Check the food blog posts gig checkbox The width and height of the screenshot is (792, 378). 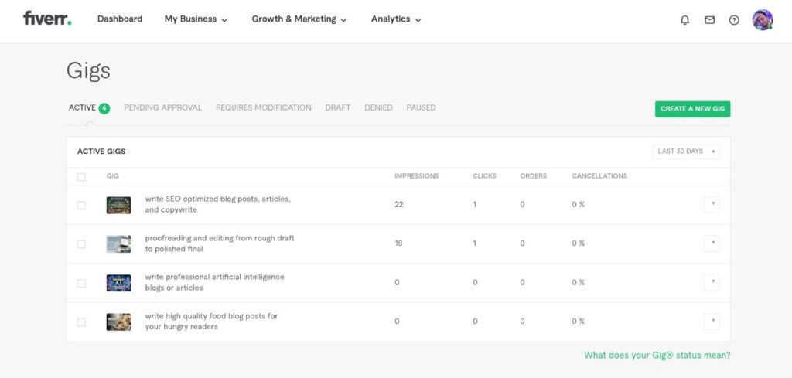click(81, 322)
